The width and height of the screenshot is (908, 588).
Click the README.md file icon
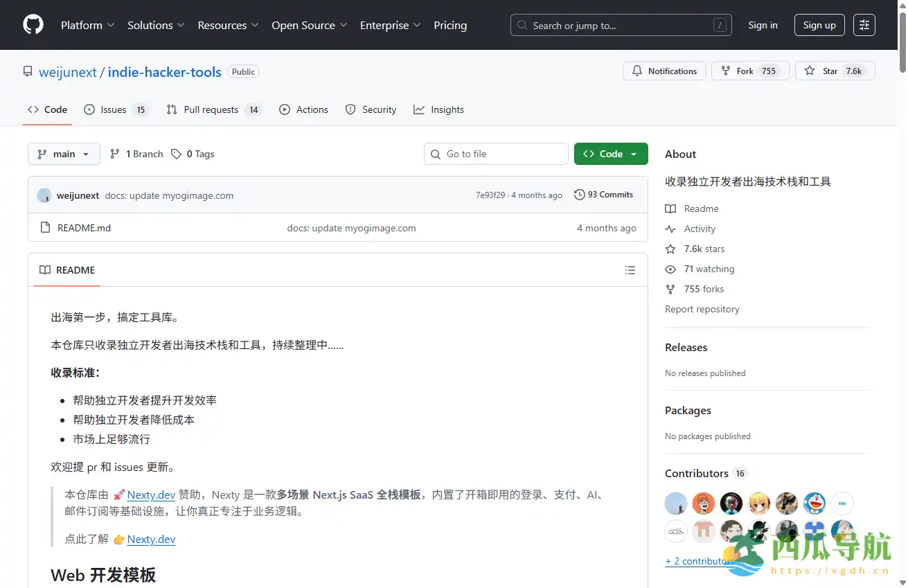[44, 227]
